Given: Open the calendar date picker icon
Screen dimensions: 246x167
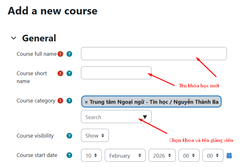Looking at the screenshot, I should (229, 155).
